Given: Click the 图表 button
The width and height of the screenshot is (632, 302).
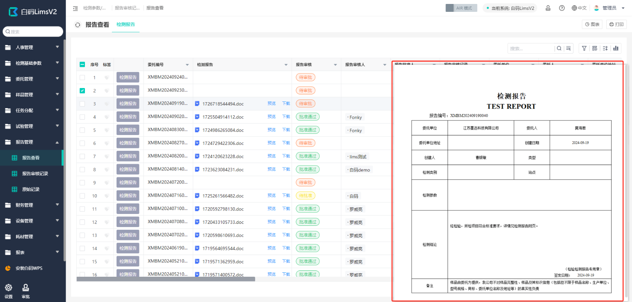Looking at the screenshot, I should pos(592,24).
